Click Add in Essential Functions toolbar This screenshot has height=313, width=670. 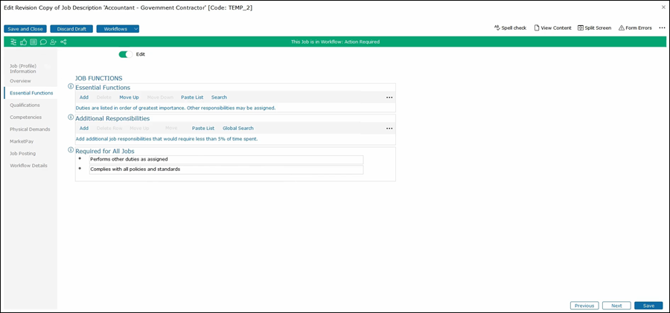[x=84, y=97]
